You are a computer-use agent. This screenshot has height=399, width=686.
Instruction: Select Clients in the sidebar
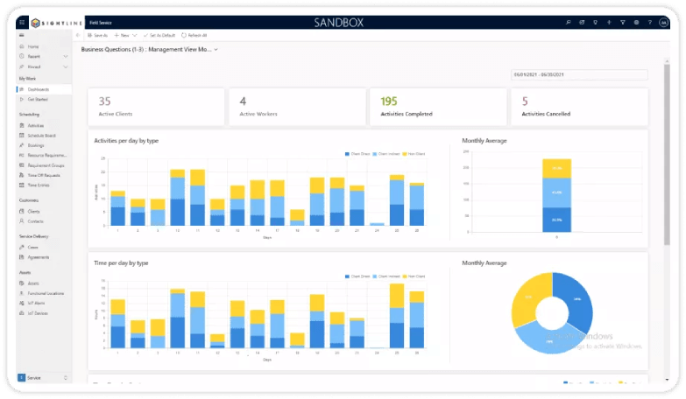[33, 212]
